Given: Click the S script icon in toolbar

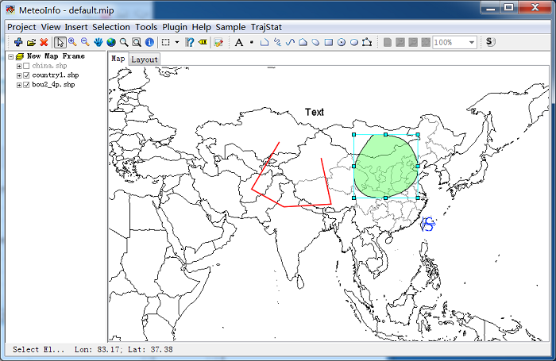Looking at the screenshot, I should [x=490, y=42].
